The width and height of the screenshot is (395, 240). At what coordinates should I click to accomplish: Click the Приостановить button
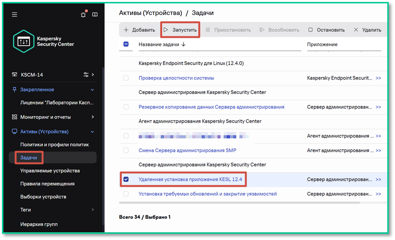[228, 30]
